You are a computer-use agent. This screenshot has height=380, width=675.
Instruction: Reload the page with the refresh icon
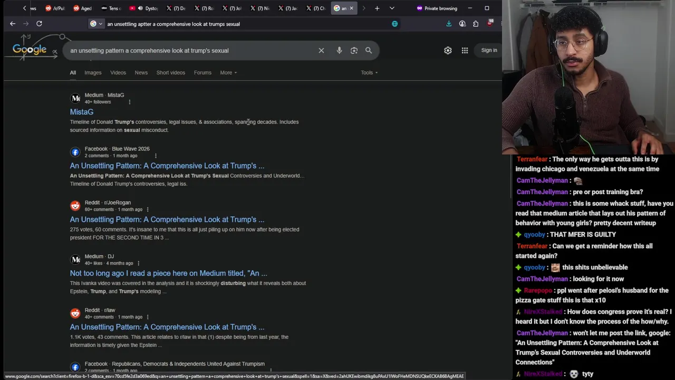pos(39,24)
